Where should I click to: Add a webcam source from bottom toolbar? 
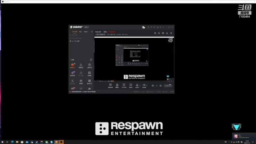coord(117,85)
